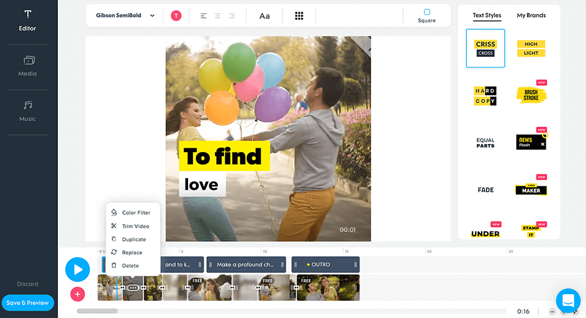Choose Color Filter from the clip menu
Viewport: 586px width, 318px height.
click(x=132, y=212)
